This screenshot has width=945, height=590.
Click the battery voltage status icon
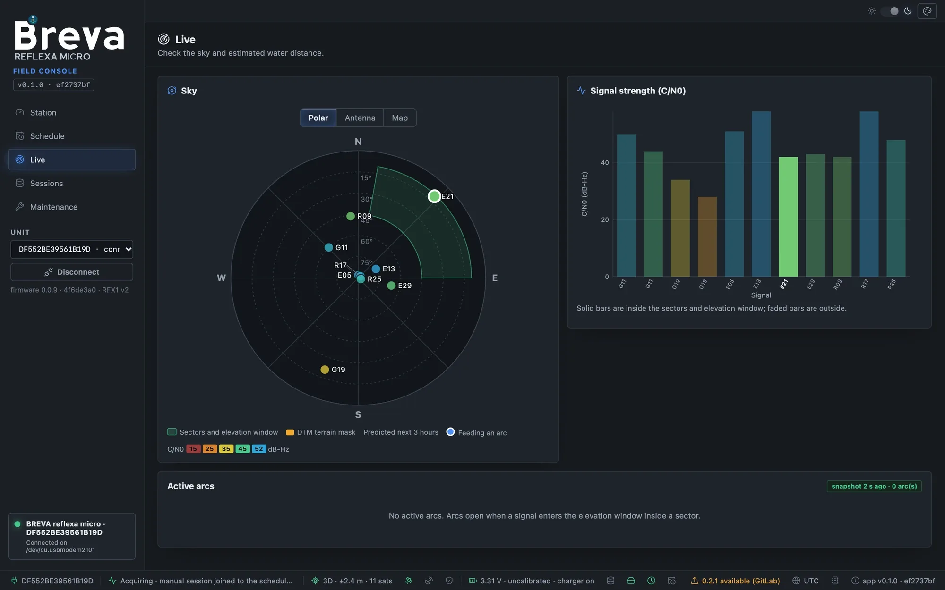pyautogui.click(x=472, y=581)
